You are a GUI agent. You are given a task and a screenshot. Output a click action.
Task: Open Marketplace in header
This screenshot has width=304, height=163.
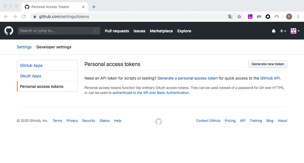pyautogui.click(x=161, y=31)
